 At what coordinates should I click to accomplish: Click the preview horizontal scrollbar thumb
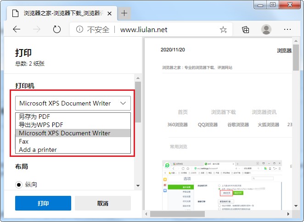pyautogui.click(x=177, y=214)
